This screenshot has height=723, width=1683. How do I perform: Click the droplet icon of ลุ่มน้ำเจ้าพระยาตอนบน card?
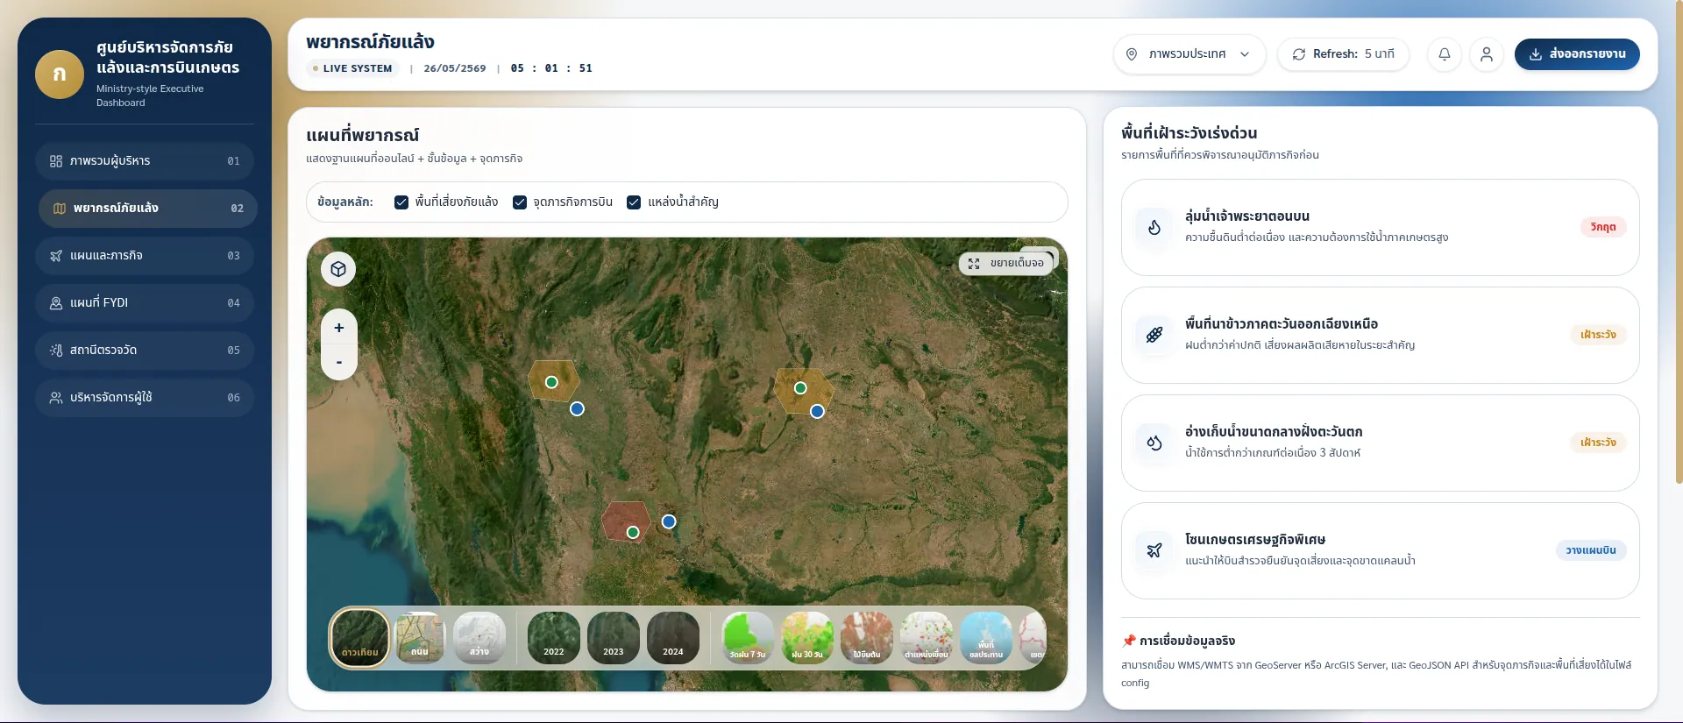tap(1154, 227)
